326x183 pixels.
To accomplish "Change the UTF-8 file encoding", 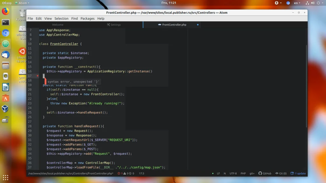I will click(233, 173).
